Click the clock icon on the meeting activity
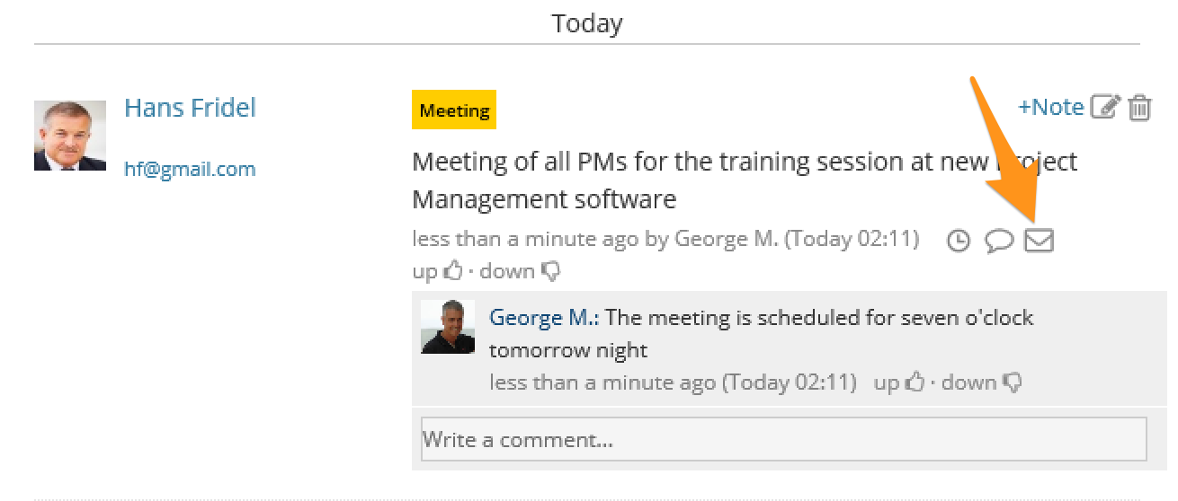1178x501 pixels. [959, 241]
